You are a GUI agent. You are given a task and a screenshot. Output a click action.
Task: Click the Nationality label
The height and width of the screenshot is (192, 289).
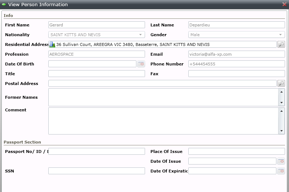pos(17,35)
